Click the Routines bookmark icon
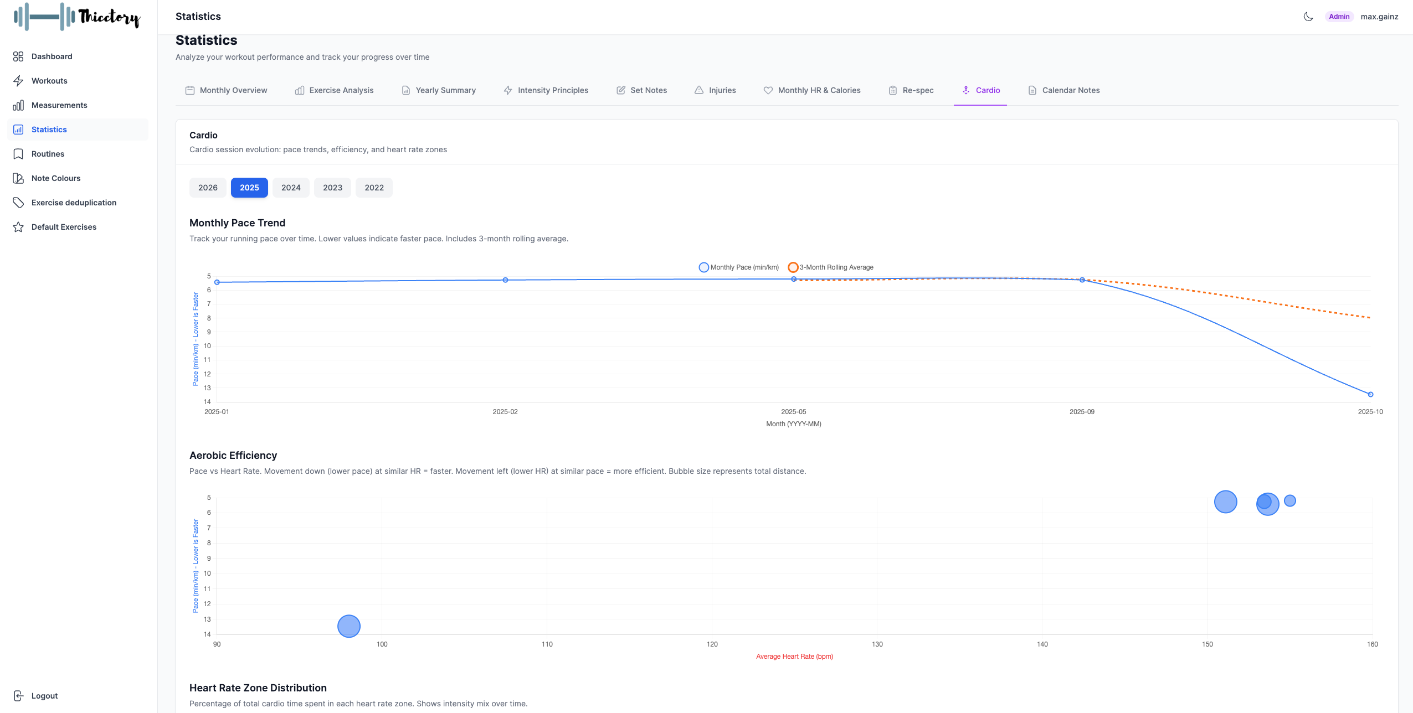Image resolution: width=1413 pixels, height=713 pixels. [x=18, y=154]
